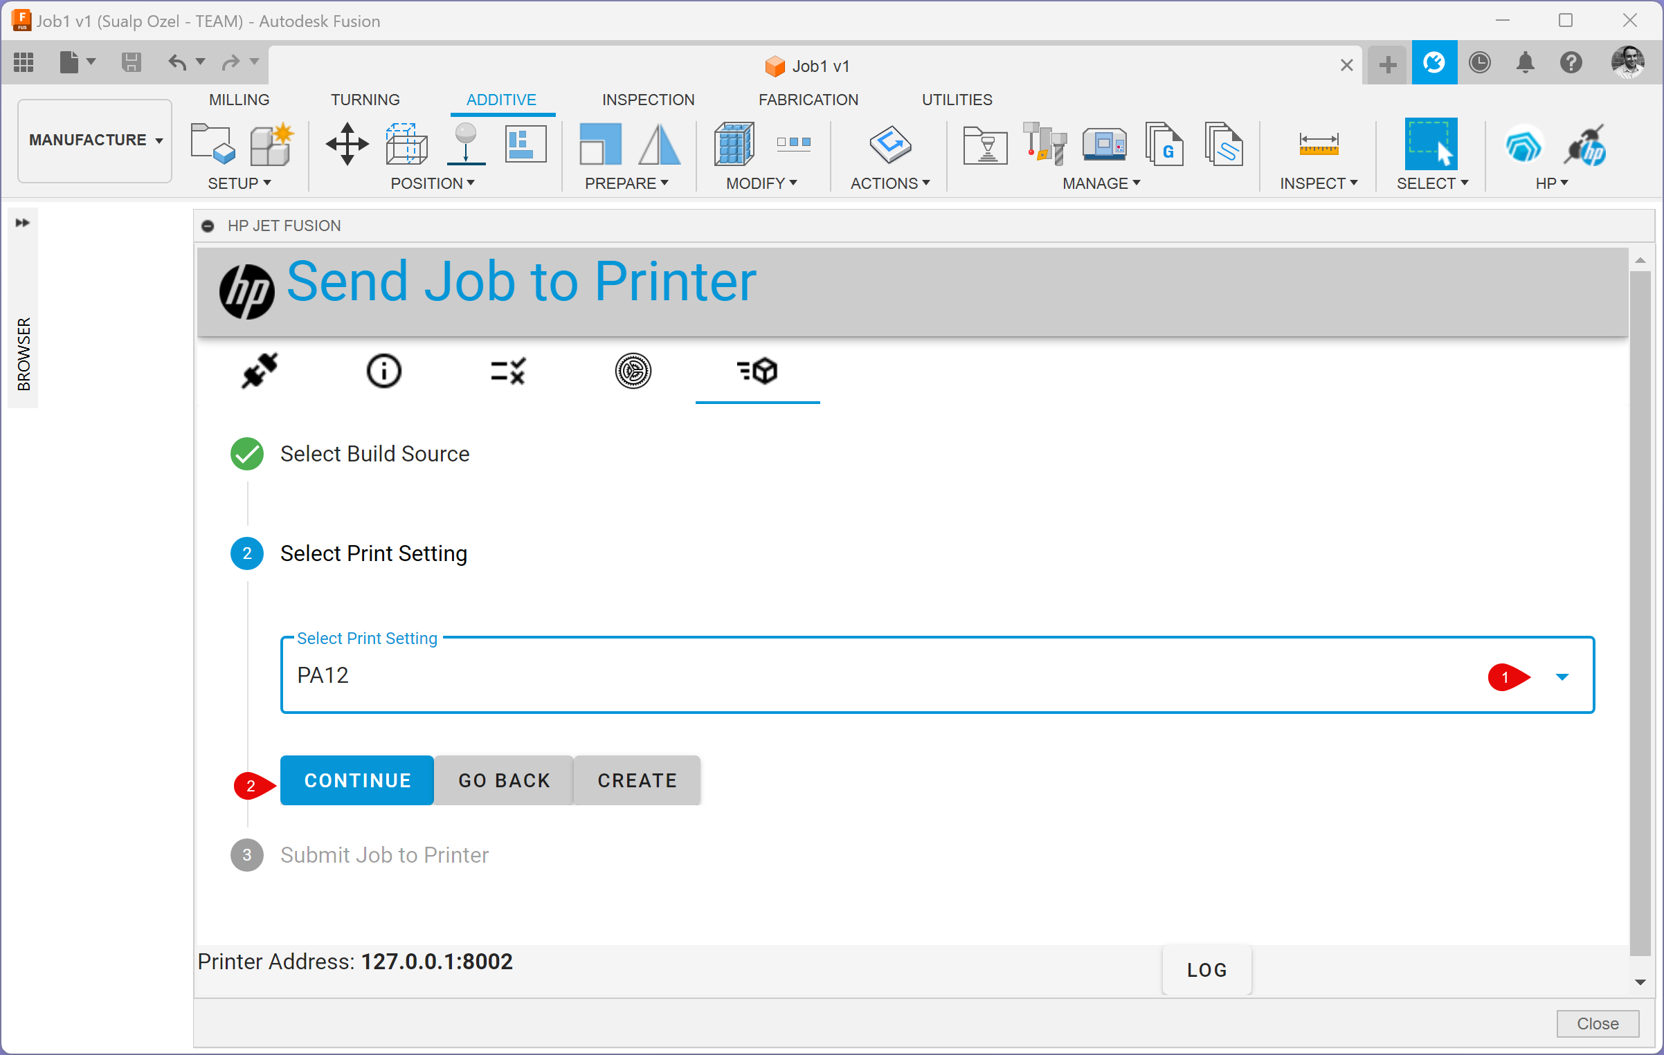Viewport: 1664px width, 1055px height.
Task: Switch to the MILLING ribbon tab
Action: pyautogui.click(x=239, y=100)
